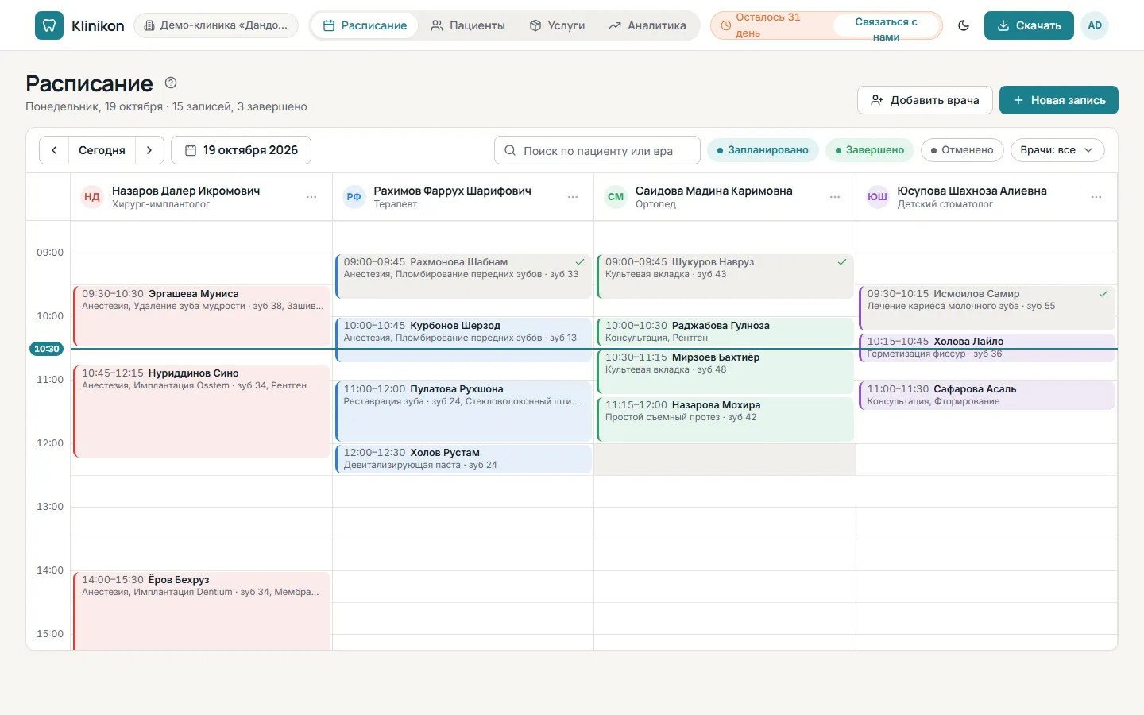Click the Добавить врача button

click(925, 100)
